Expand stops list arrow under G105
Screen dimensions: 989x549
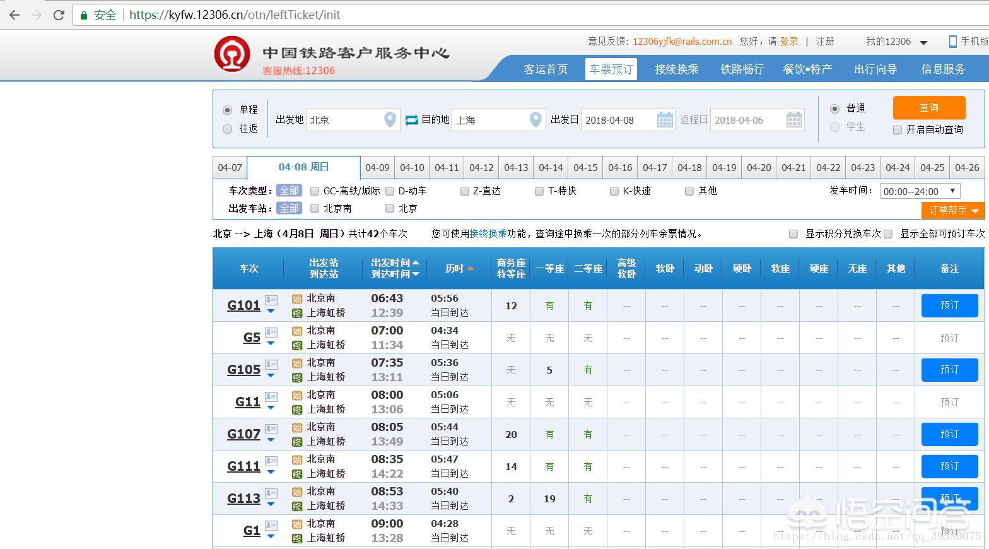[271, 375]
